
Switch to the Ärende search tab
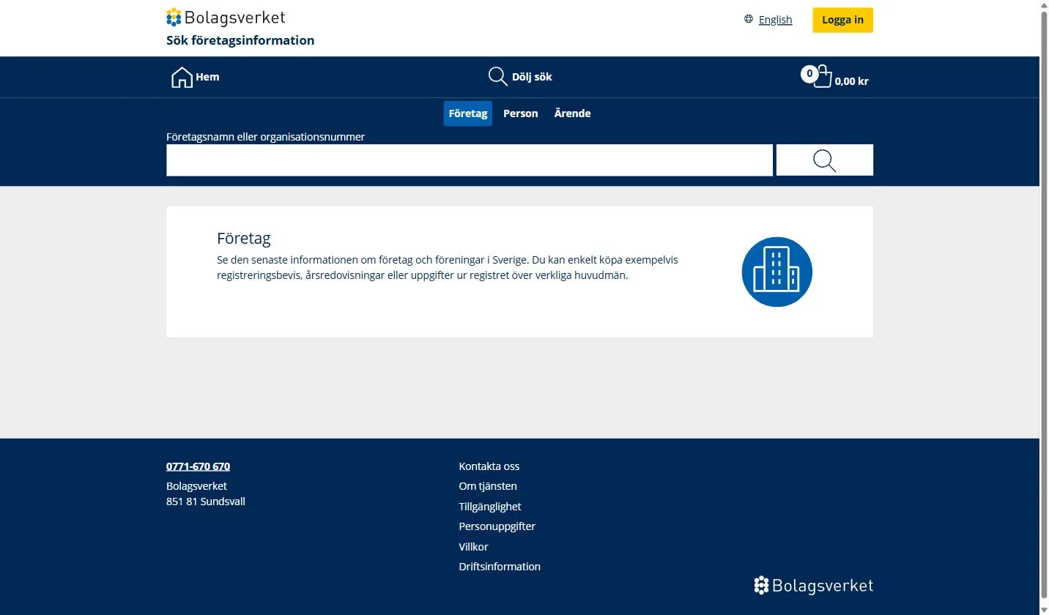573,113
